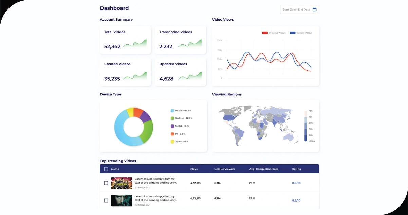Select the Desktop legend icon in Device Type

(172, 118)
